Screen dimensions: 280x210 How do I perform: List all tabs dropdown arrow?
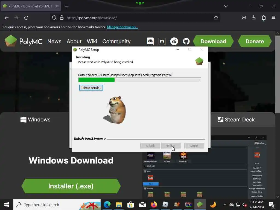pyautogui.click(x=226, y=6)
